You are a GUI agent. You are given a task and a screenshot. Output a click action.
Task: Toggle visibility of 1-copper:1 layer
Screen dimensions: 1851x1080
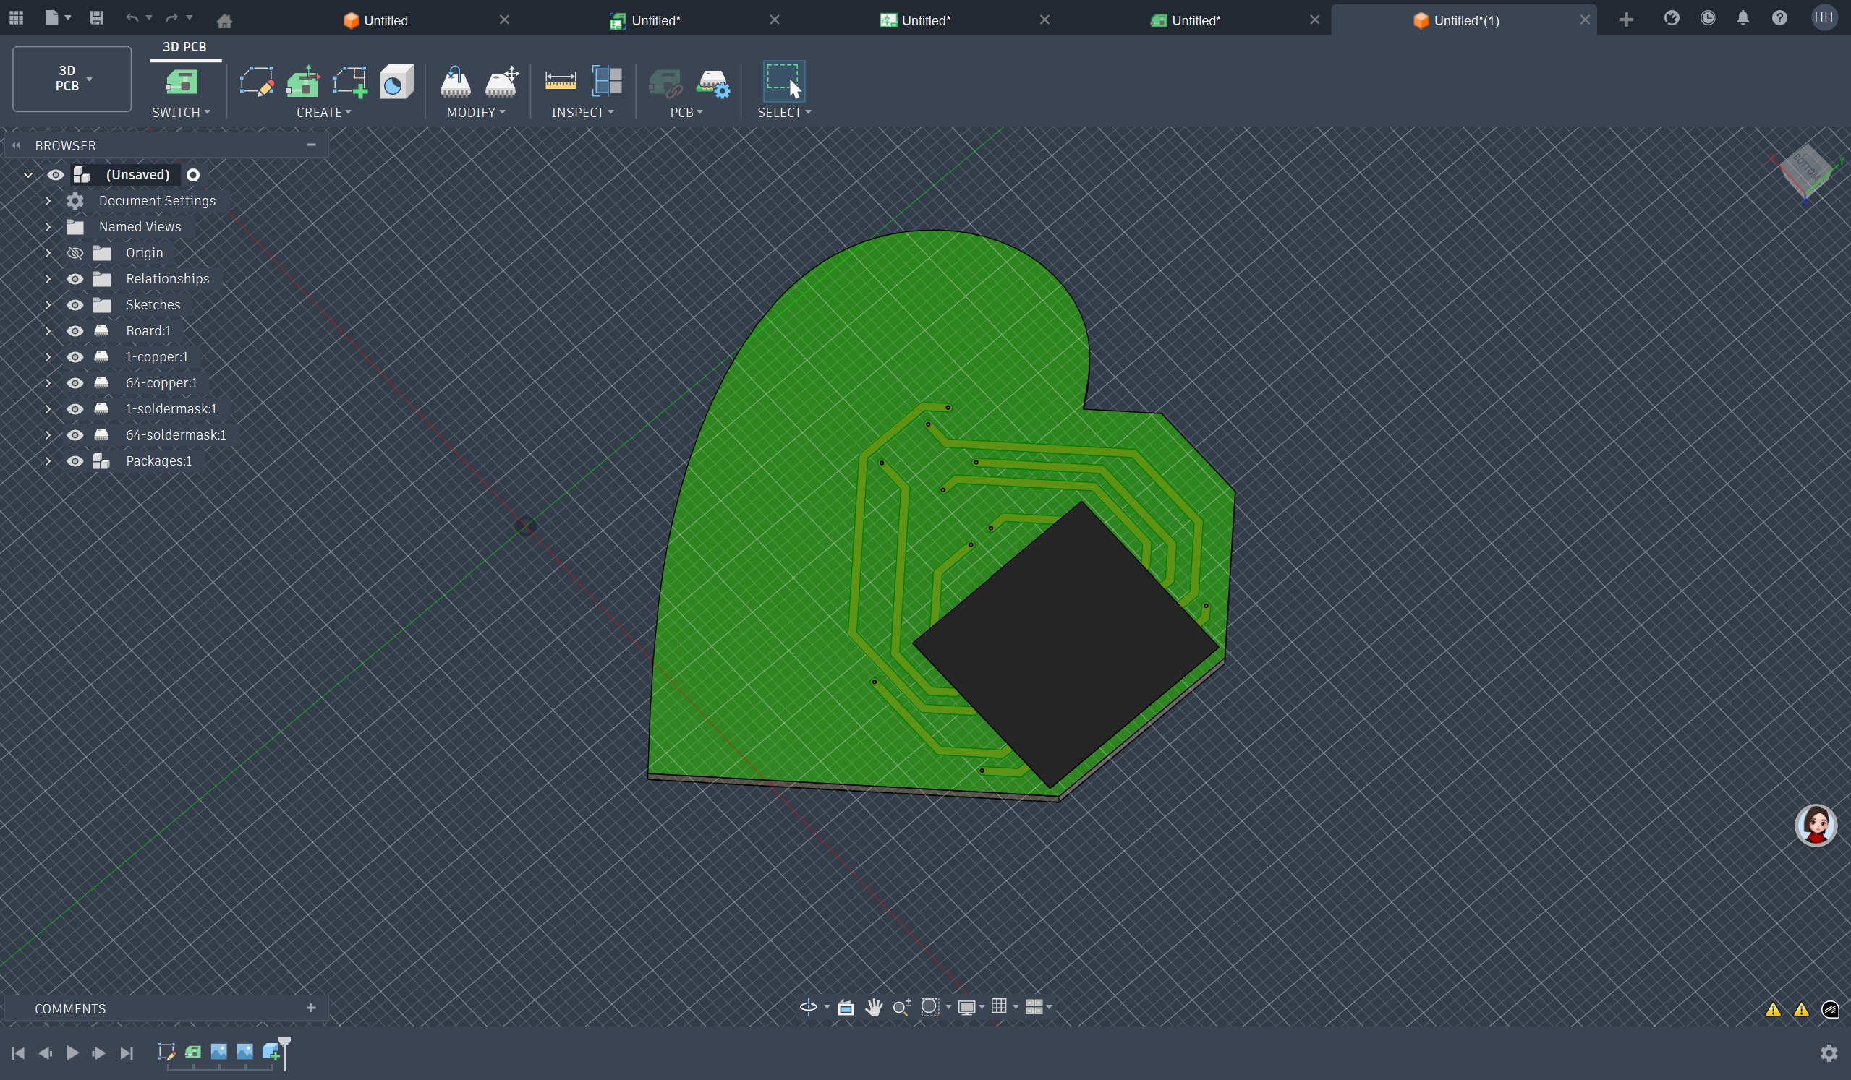pos(75,357)
